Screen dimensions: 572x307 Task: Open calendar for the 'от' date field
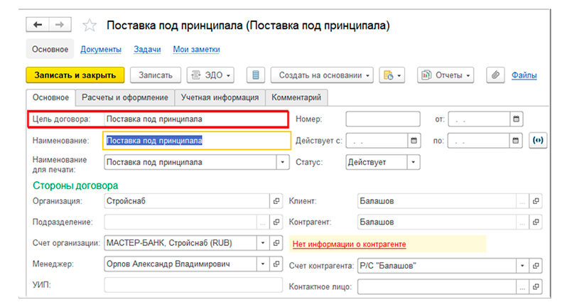click(516, 119)
